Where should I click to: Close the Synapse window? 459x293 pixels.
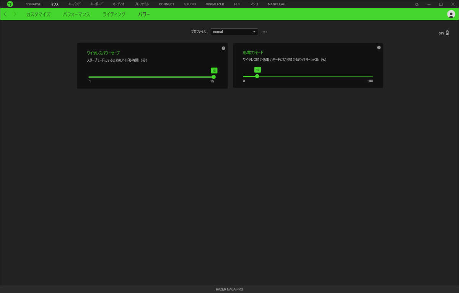coord(452,4)
